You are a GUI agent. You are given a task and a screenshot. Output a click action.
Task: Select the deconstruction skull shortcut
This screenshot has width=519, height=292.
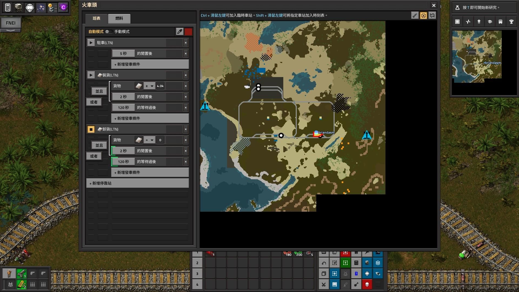367,284
